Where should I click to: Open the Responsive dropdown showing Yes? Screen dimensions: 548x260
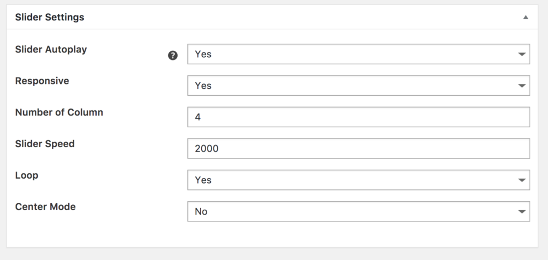359,86
